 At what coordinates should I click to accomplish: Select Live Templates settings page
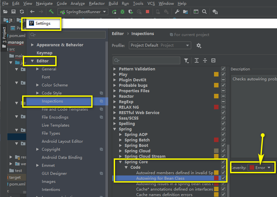(56, 125)
